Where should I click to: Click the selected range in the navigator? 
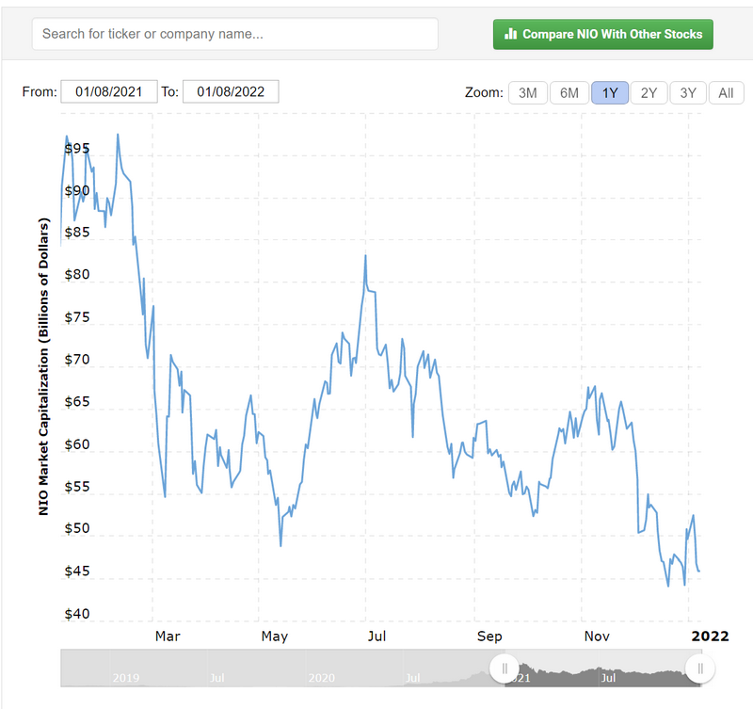602,670
